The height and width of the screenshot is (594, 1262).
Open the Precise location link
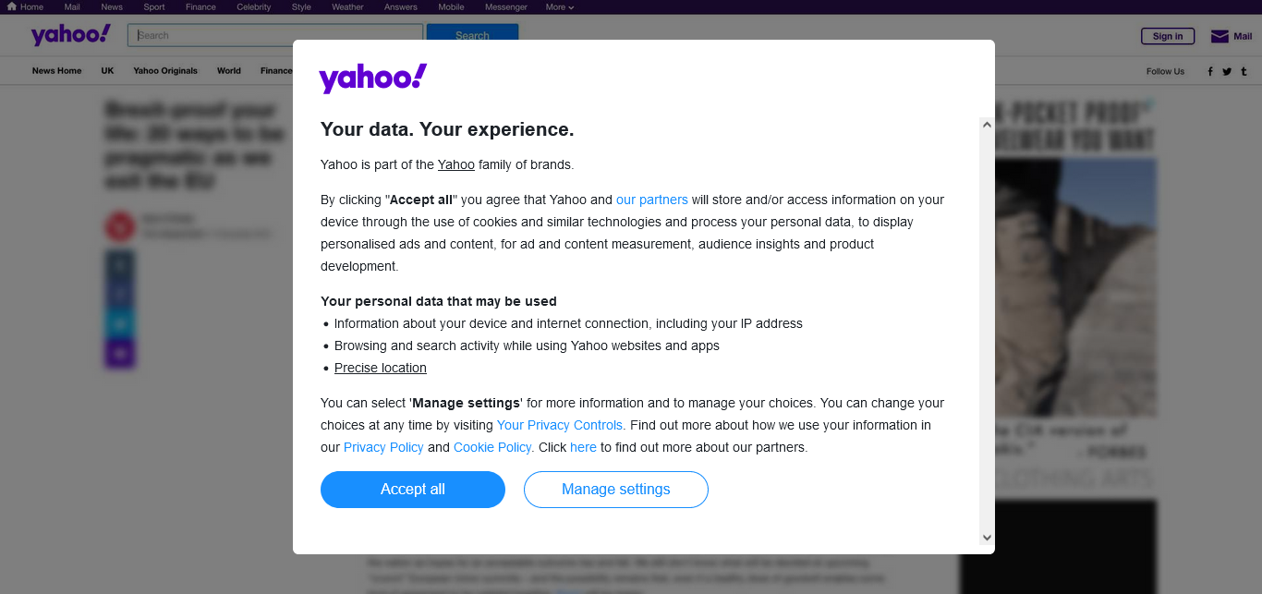(381, 368)
